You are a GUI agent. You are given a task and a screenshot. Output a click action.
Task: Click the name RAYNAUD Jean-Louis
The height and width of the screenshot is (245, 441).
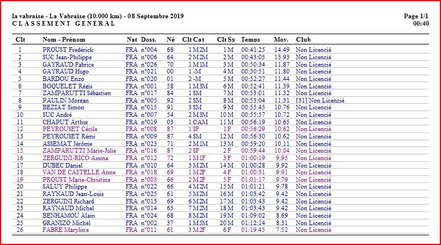[x=73, y=194]
